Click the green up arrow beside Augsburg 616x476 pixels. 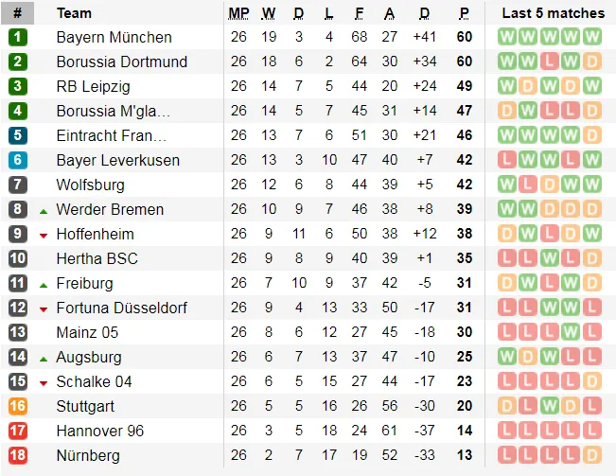(44, 359)
